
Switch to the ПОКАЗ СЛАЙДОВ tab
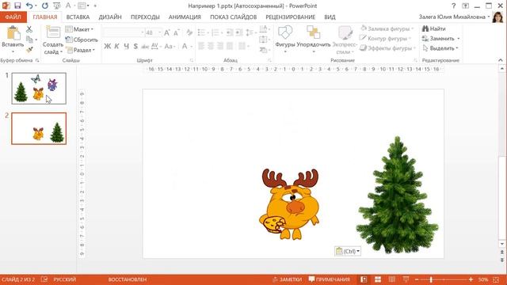click(234, 17)
